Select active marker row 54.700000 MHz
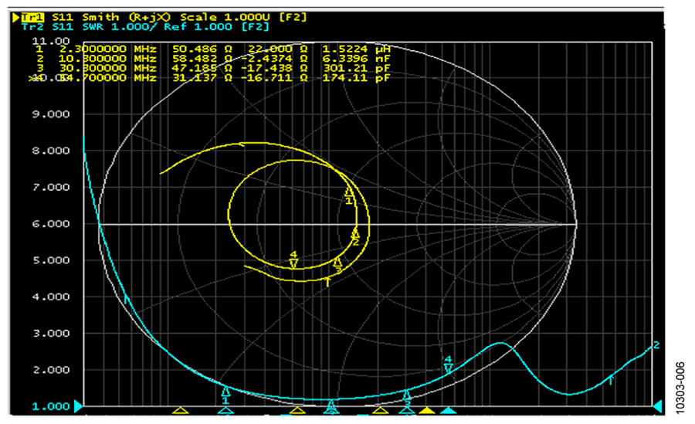The image size is (695, 424). 209,78
